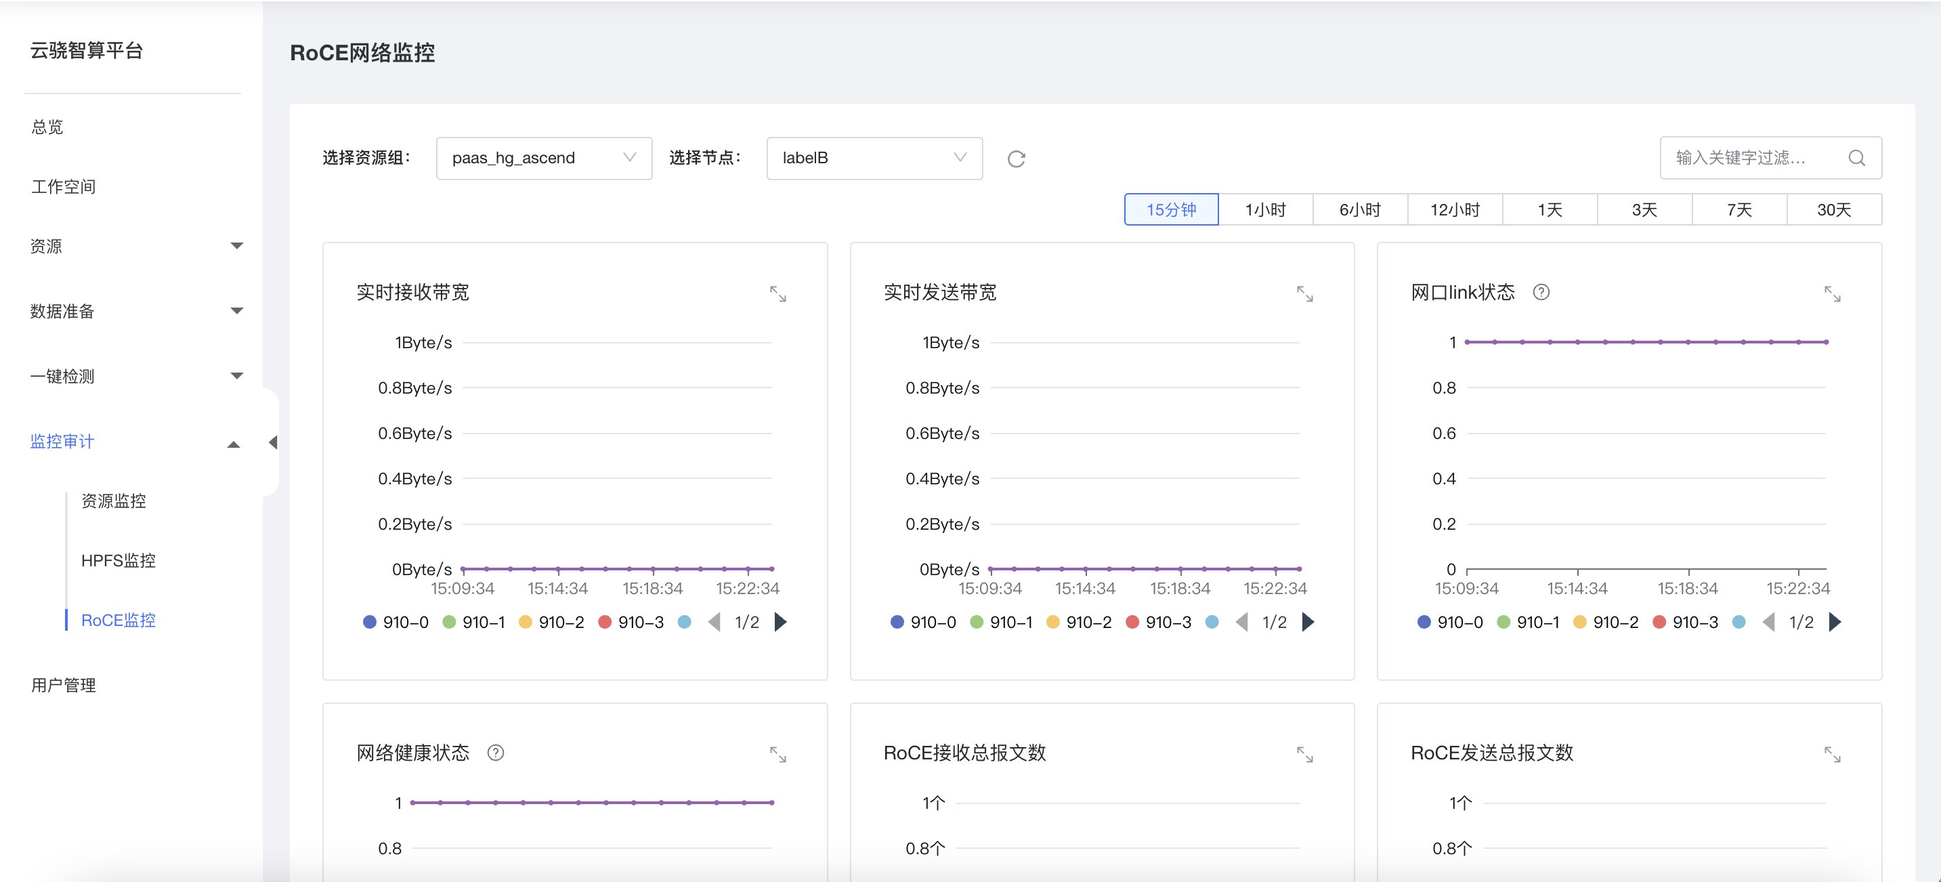Image resolution: width=1941 pixels, height=882 pixels.
Task: Go to previous legend page in 网口link状态
Action: (x=1768, y=622)
